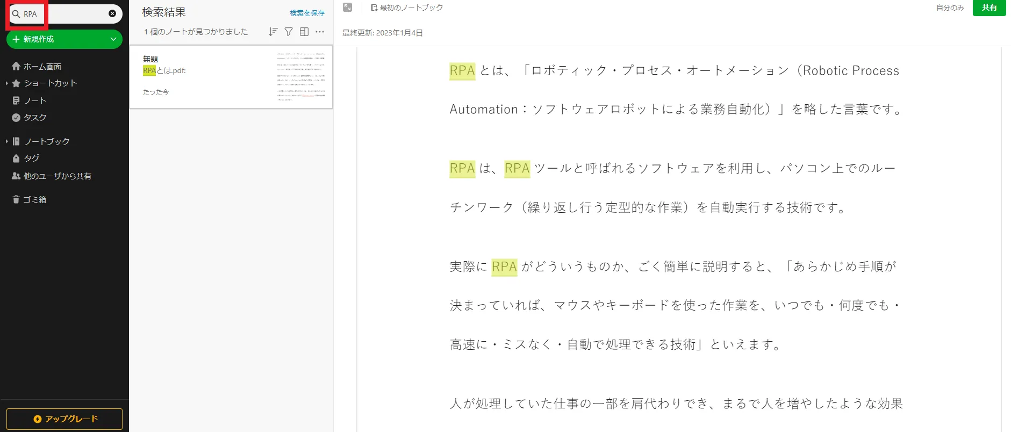
Task: Expand the ノートブック tree arrow
Action: (x=6, y=141)
